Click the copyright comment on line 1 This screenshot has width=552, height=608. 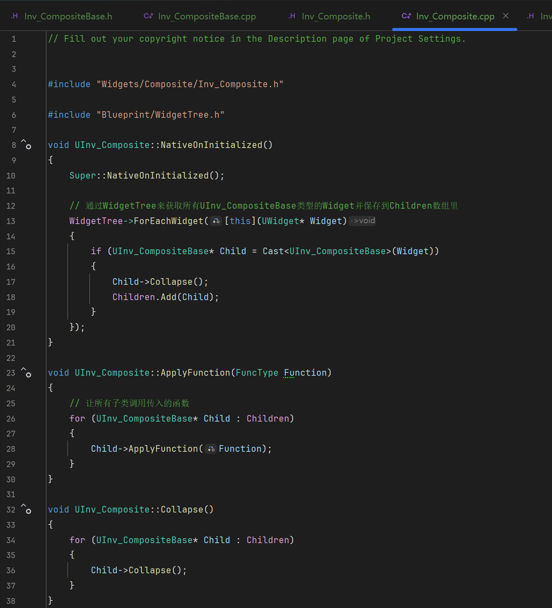click(257, 39)
